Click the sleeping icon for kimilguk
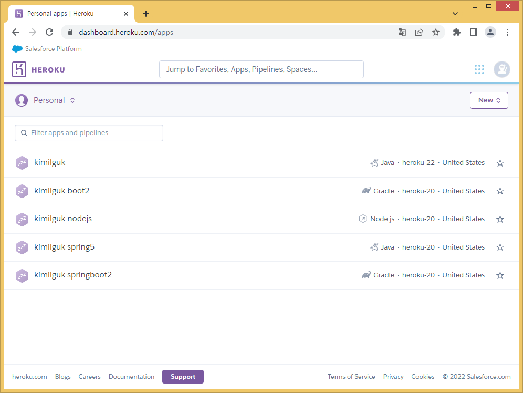Viewport: 523px width, 393px height. (22, 163)
